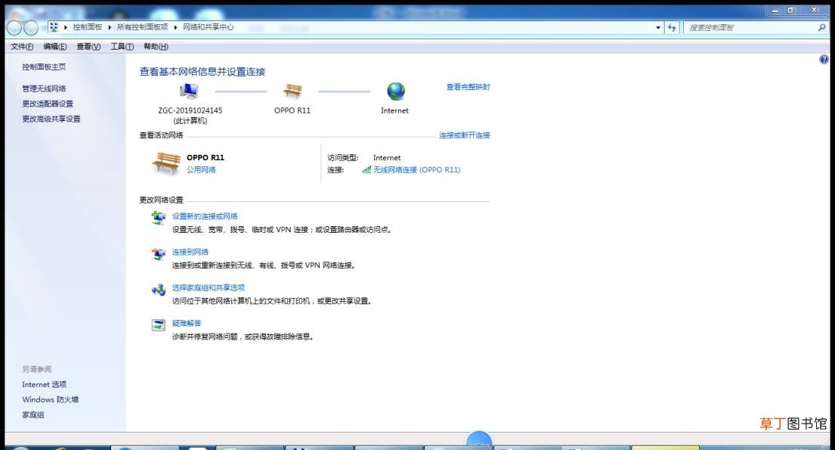Image resolution: width=835 pixels, height=450 pixels.
Task: Click the 搜索控制面板 search field
Action: [750, 28]
